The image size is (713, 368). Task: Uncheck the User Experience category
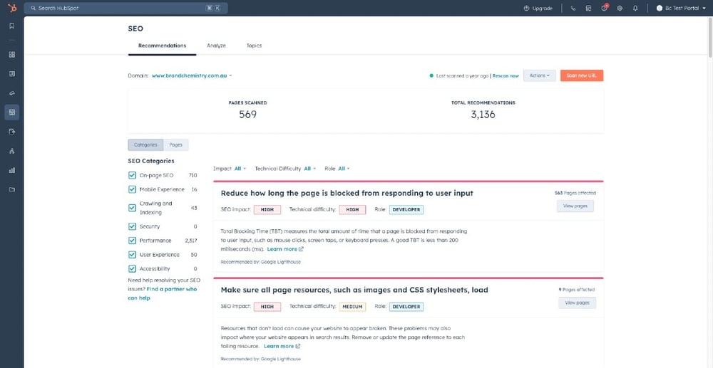[x=133, y=255]
